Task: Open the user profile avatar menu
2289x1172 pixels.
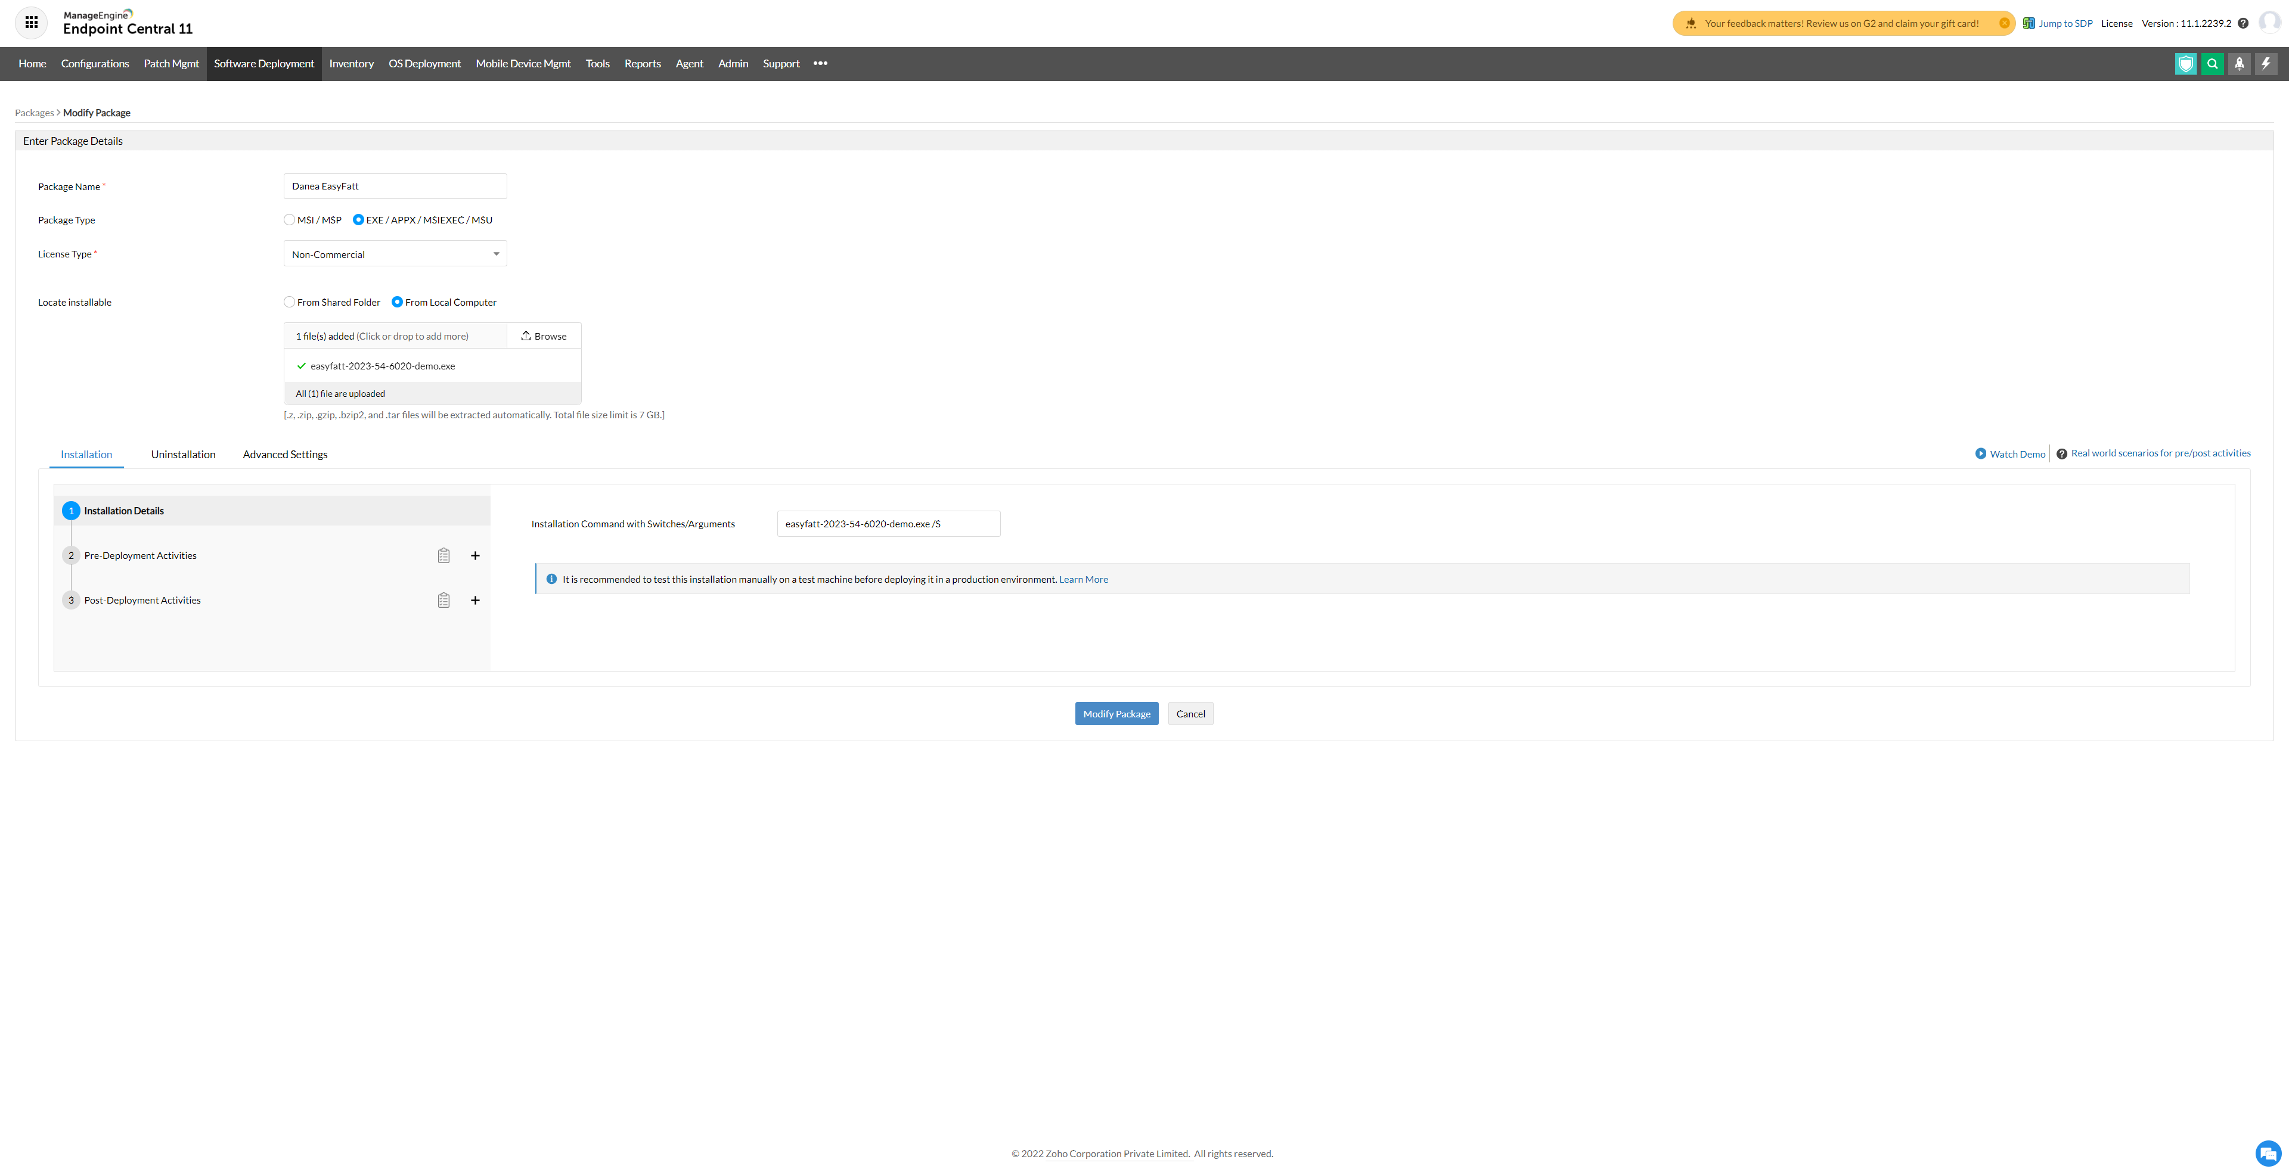Action: click(x=2269, y=22)
